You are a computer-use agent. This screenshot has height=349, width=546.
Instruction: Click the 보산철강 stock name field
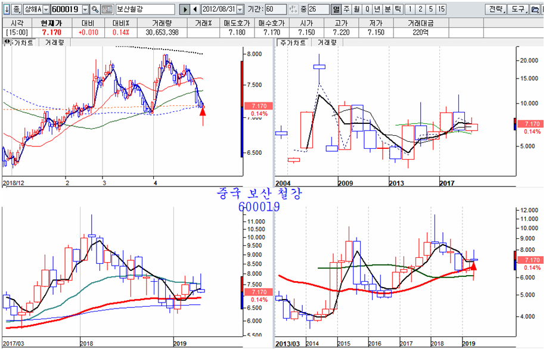[x=145, y=9]
